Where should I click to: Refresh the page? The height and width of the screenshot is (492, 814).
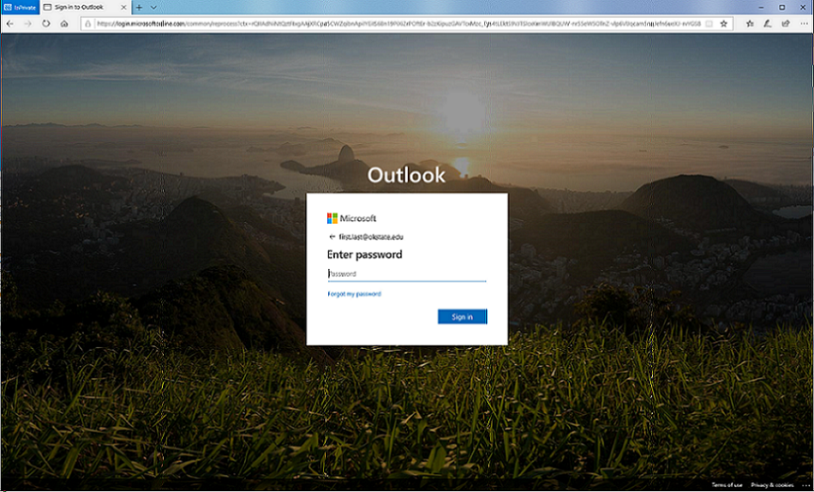click(46, 23)
